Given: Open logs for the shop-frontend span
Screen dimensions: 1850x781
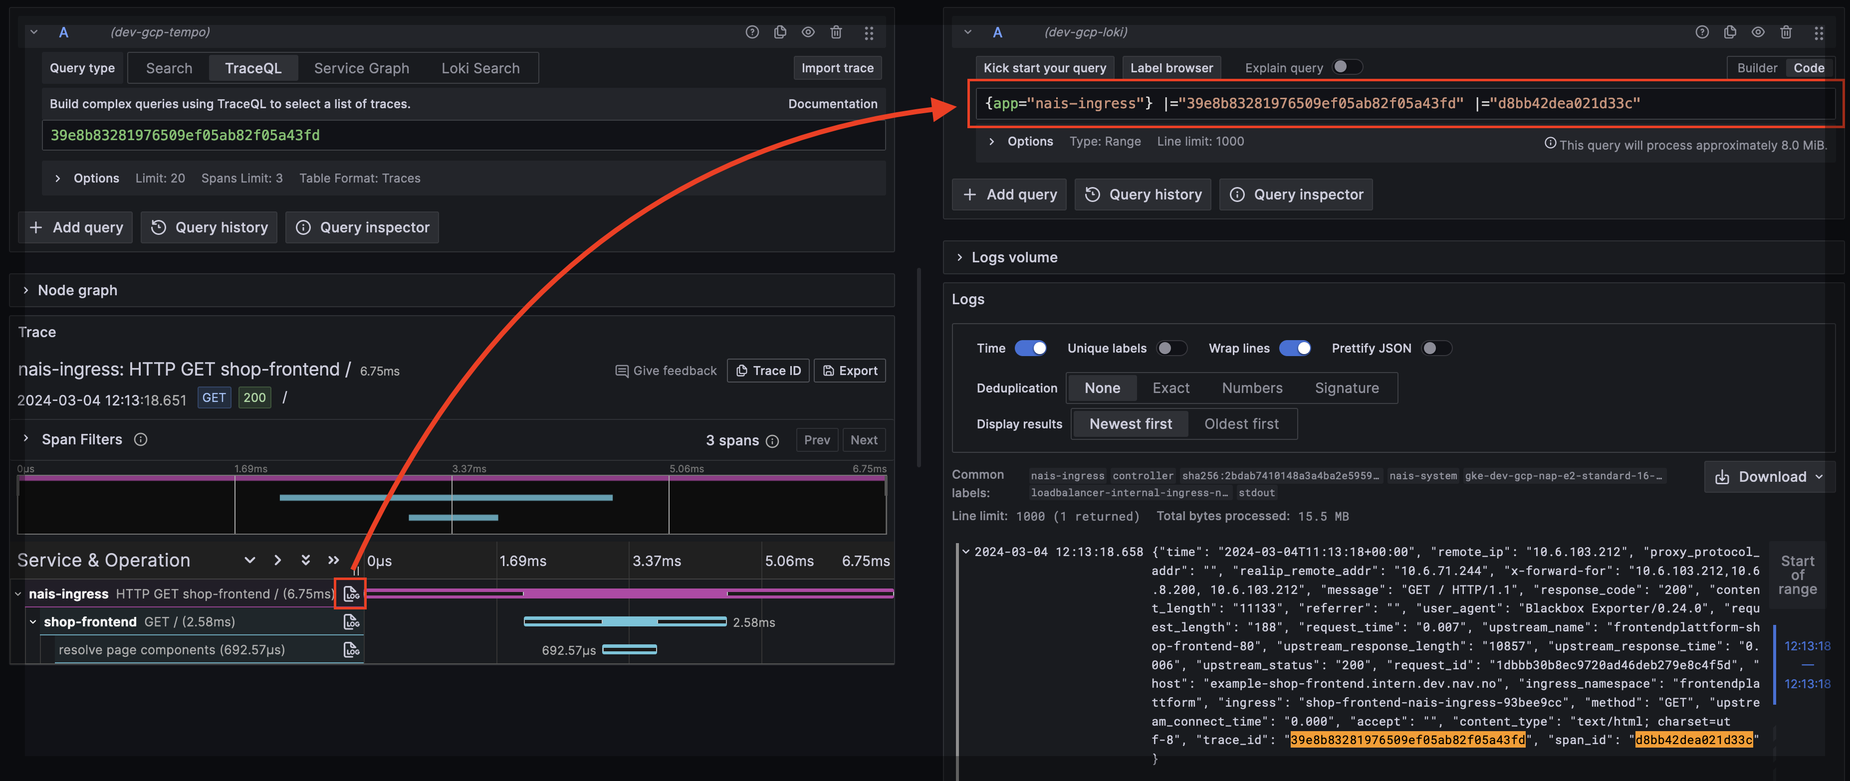Looking at the screenshot, I should pyautogui.click(x=351, y=621).
